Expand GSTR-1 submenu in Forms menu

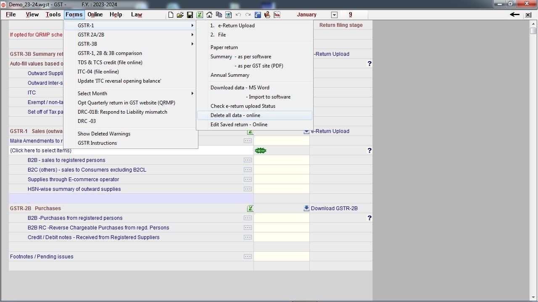point(192,26)
